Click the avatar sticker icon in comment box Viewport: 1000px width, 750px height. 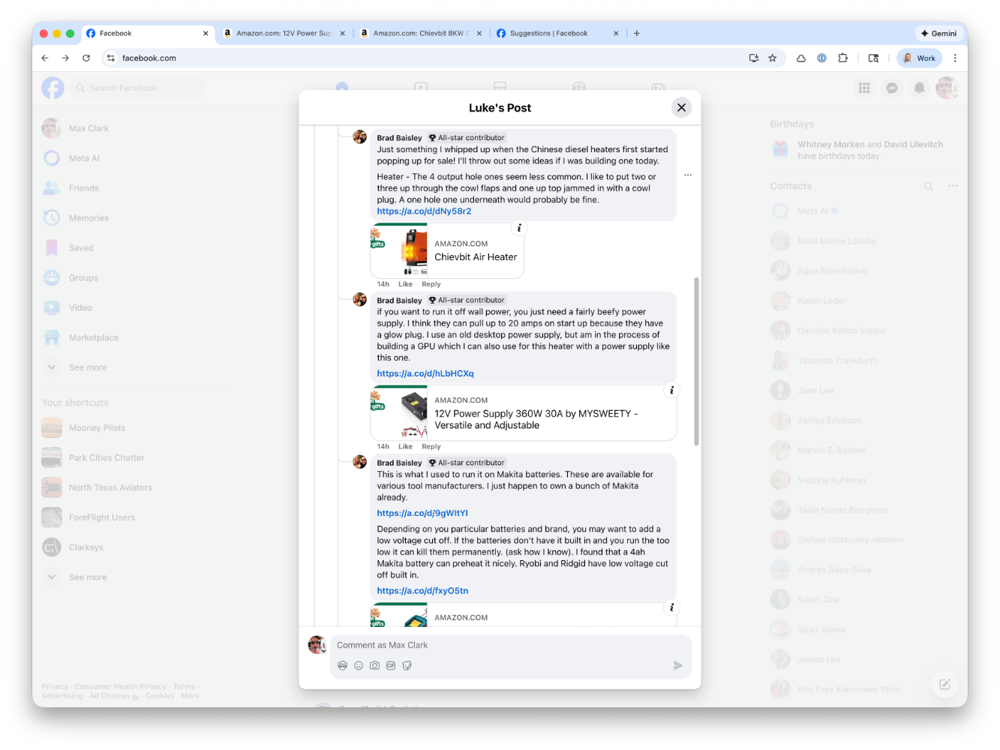(343, 665)
